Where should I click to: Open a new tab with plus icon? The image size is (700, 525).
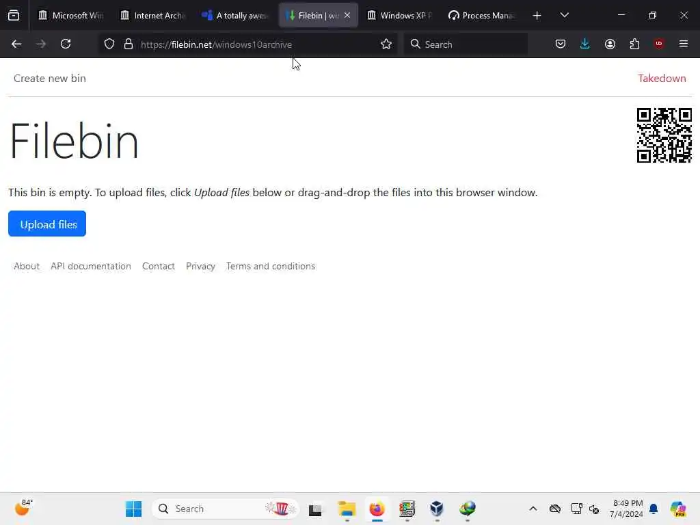[537, 16]
